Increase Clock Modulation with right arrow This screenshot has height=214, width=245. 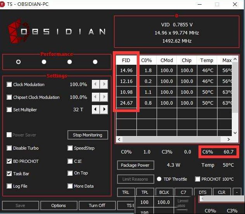(x=104, y=85)
